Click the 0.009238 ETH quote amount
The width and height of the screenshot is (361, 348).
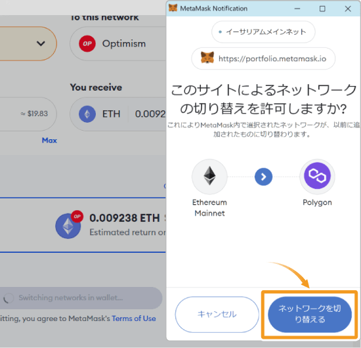click(x=125, y=218)
